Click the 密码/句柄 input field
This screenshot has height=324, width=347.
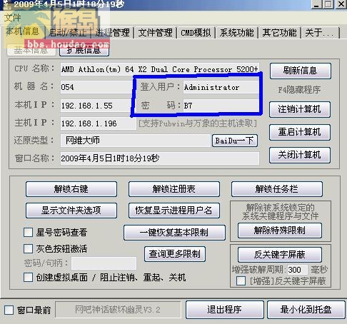click(x=104, y=263)
